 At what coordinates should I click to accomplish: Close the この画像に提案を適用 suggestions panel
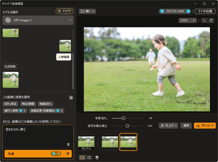point(71,98)
